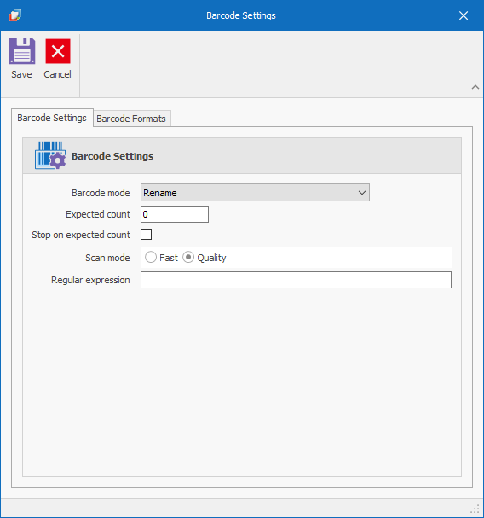Click the Barcode Settings group header
484x518 pixels.
242,156
